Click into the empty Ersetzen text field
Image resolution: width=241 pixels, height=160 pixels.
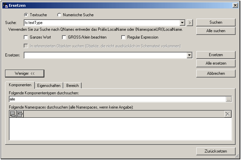(106, 55)
